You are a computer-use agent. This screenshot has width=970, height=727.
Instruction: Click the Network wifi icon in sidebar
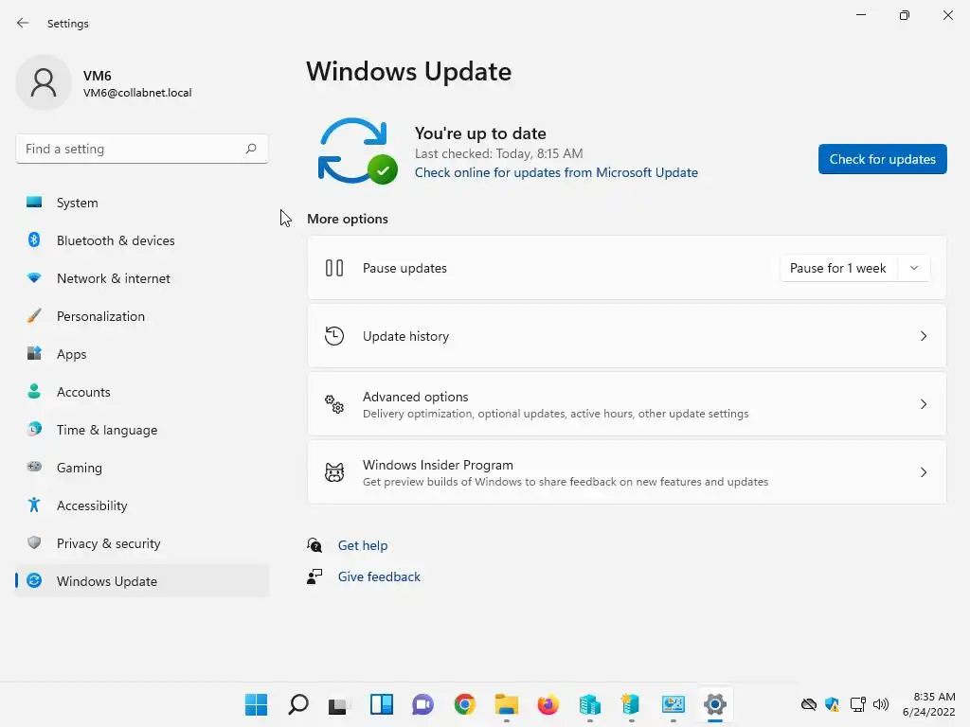pyautogui.click(x=34, y=278)
